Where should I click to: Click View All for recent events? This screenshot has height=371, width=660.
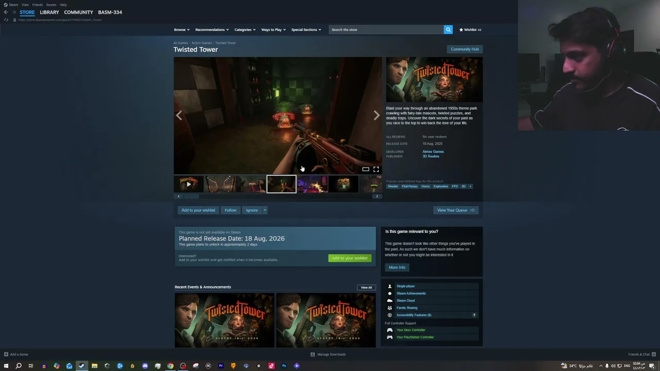point(366,288)
